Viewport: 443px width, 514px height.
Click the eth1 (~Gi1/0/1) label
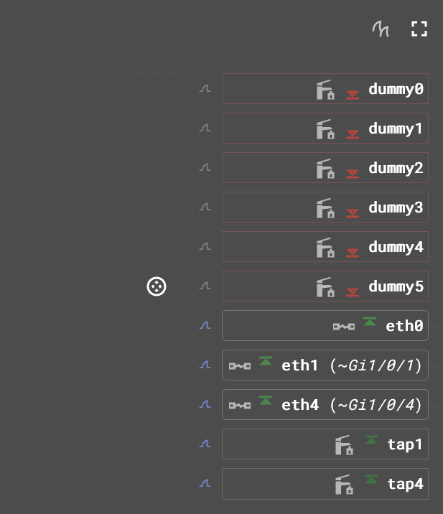352,365
